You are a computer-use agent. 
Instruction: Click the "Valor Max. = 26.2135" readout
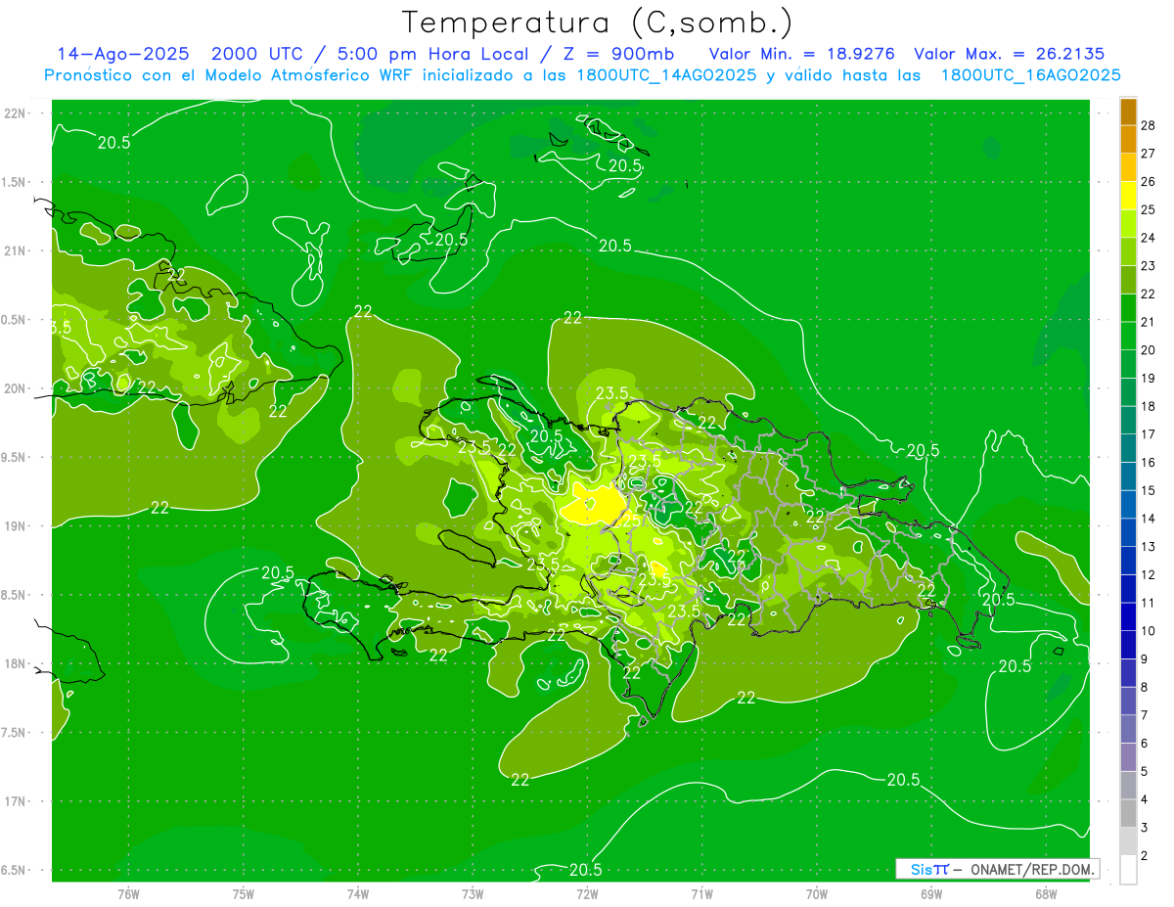tap(1009, 55)
